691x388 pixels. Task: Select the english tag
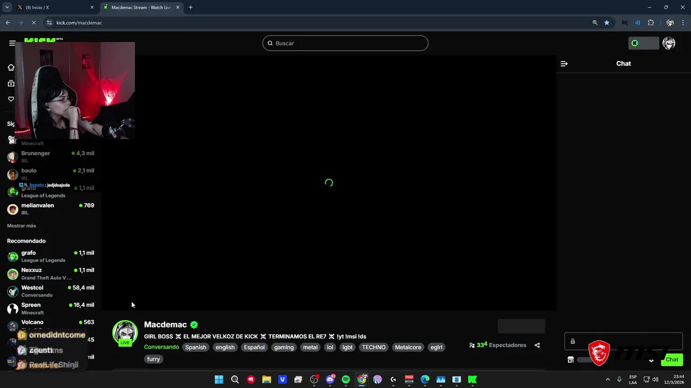[225, 347]
